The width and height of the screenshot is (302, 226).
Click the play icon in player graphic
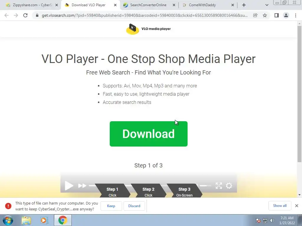pyautogui.click(x=69, y=186)
